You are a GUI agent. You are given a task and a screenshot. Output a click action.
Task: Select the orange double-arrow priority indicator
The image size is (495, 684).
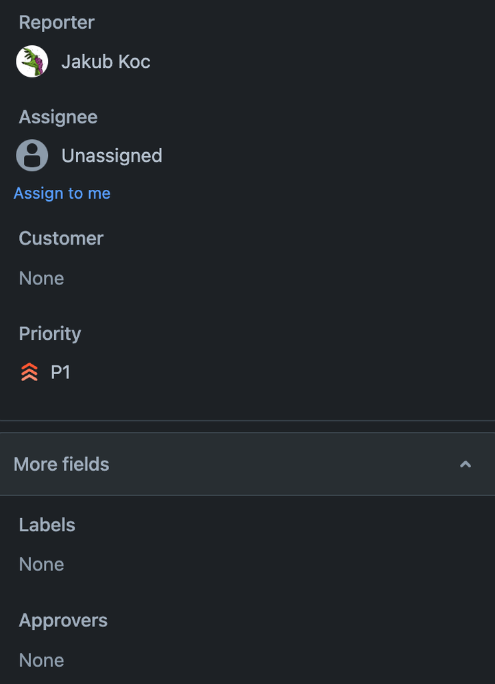pyautogui.click(x=27, y=371)
